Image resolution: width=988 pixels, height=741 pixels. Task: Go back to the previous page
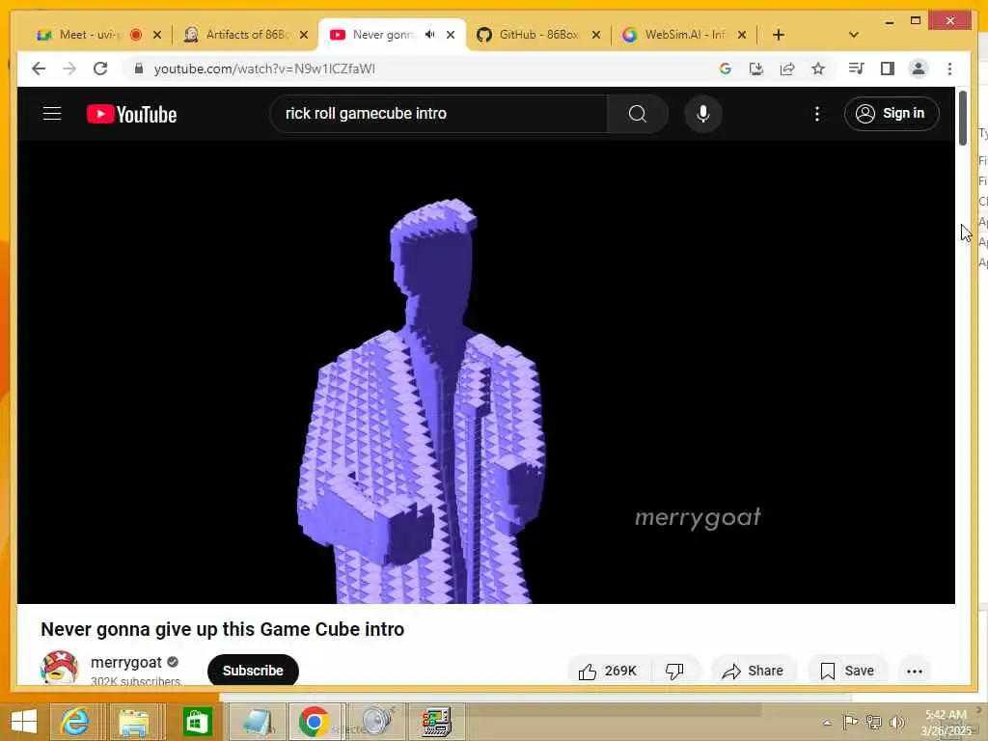pyautogui.click(x=39, y=69)
